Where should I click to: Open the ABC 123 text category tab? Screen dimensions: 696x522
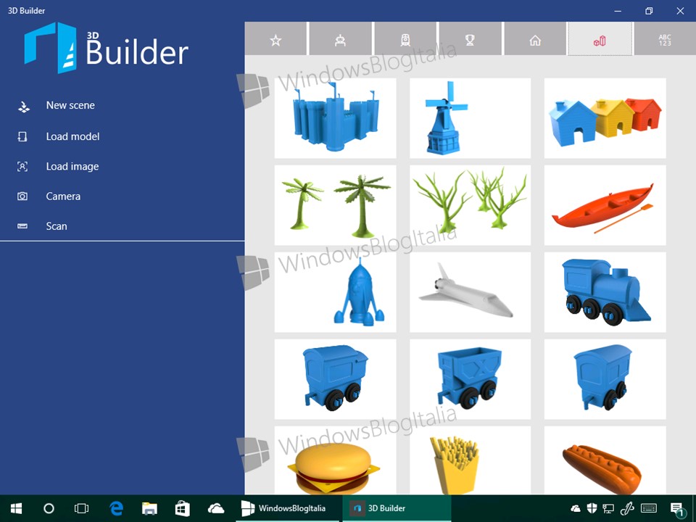point(665,39)
